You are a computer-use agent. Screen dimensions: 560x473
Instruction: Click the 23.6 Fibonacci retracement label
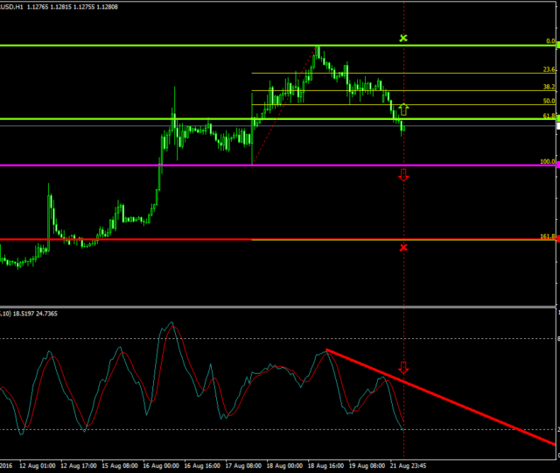tap(549, 69)
